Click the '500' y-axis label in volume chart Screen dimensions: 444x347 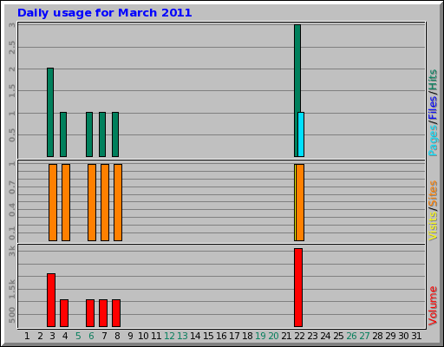click(x=12, y=315)
